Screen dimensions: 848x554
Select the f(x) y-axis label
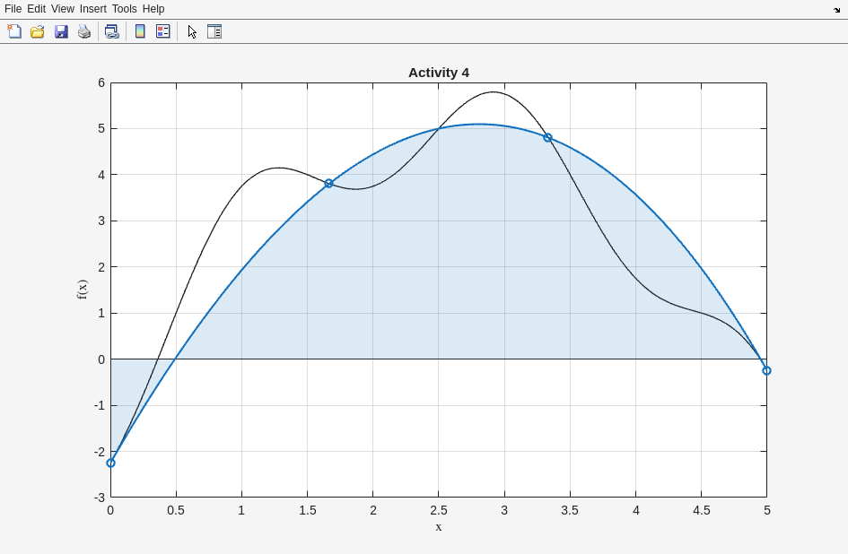click(82, 289)
